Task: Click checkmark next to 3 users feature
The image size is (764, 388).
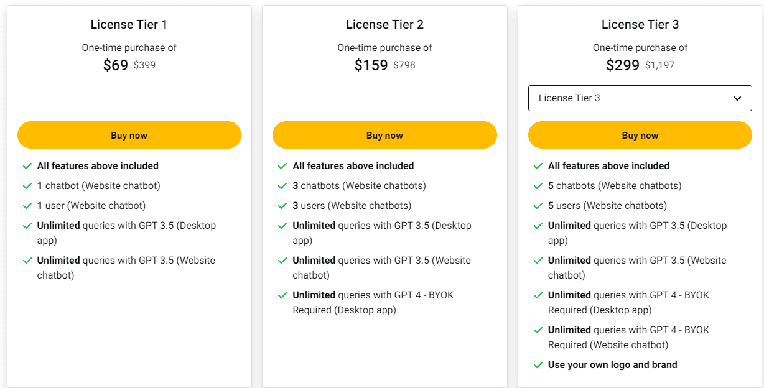Action: point(283,205)
